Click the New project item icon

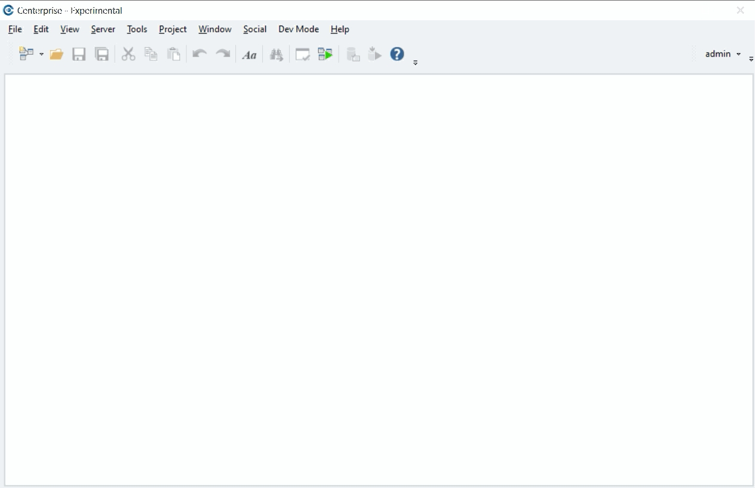tap(26, 54)
